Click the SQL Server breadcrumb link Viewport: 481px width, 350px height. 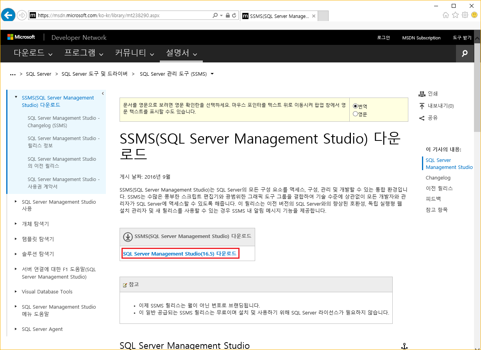point(39,74)
